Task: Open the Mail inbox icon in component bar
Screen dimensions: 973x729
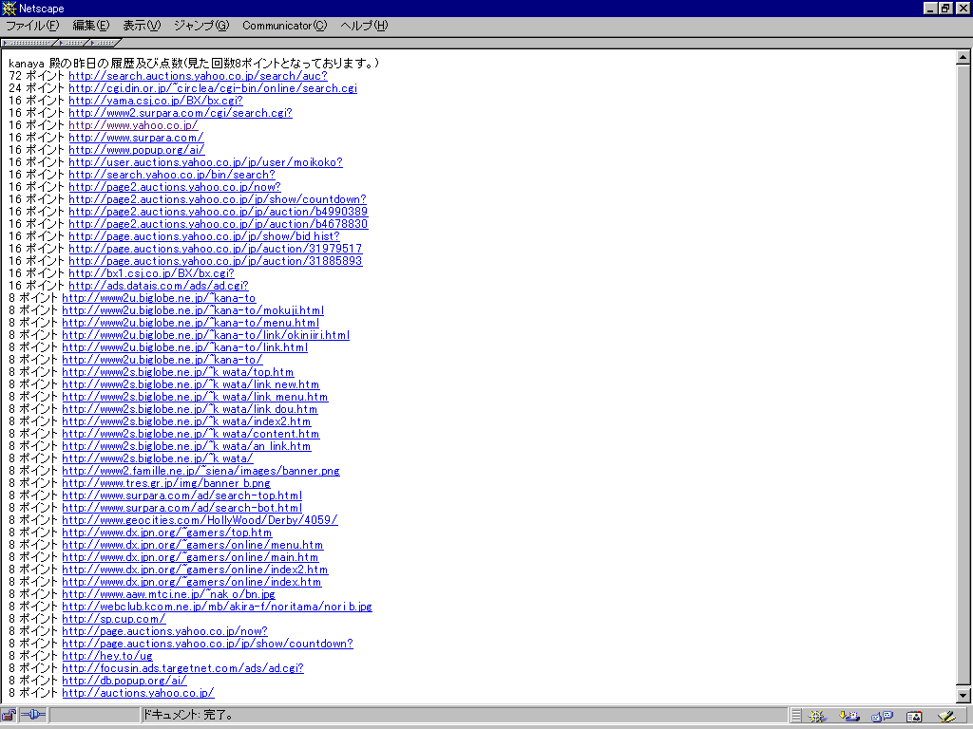Action: pyautogui.click(x=849, y=716)
